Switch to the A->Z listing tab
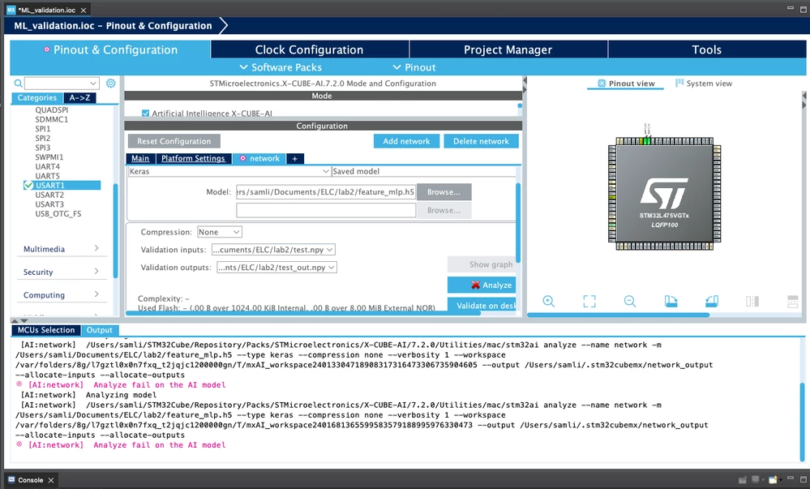The height and width of the screenshot is (489, 810). coord(79,97)
